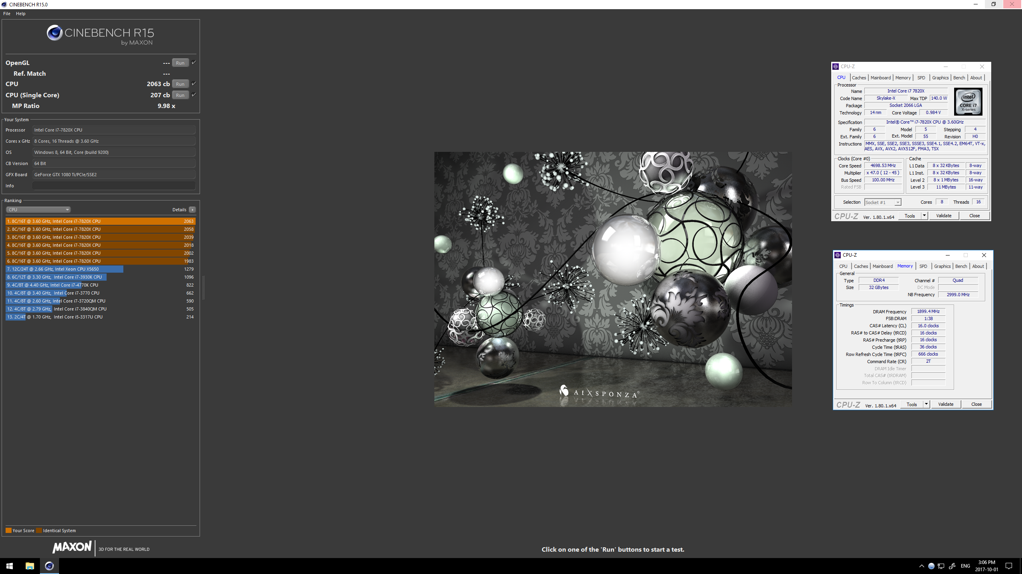
Task: Show hidden tray icons chevron
Action: 921,566
